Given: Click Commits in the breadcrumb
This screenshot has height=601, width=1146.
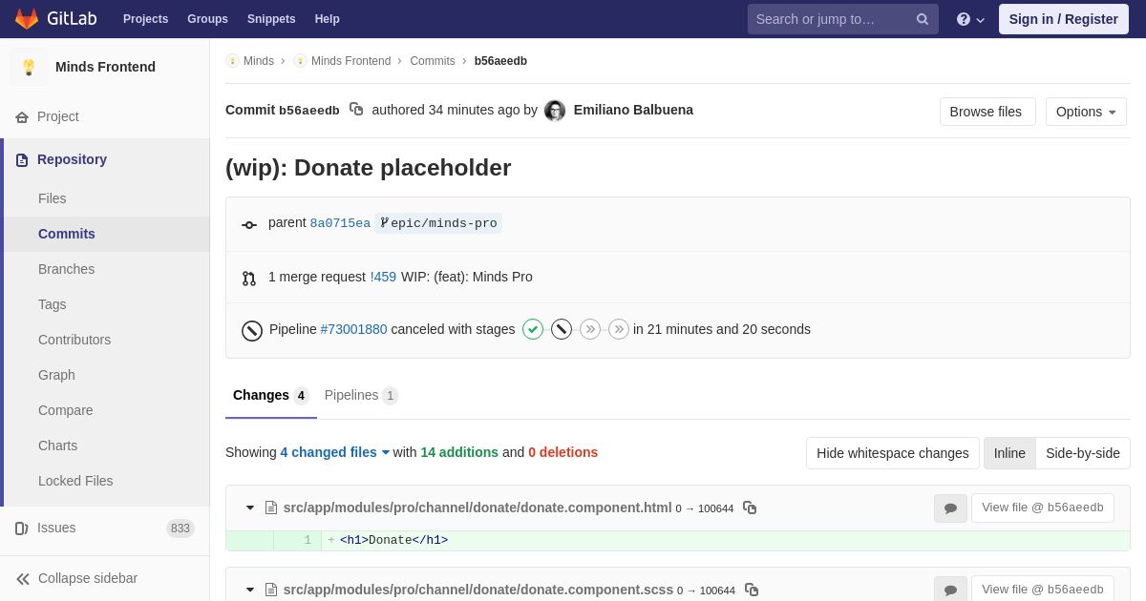Looking at the screenshot, I should 433,61.
